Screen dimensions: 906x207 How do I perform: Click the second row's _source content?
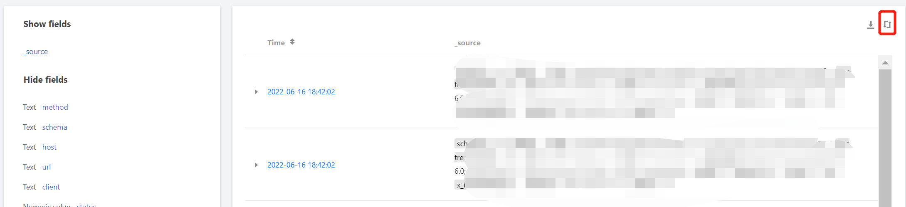click(653, 165)
